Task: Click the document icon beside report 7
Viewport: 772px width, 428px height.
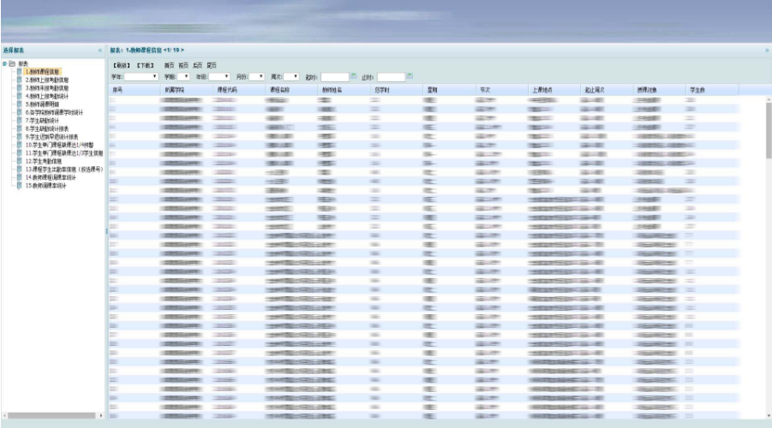Action: [20, 121]
